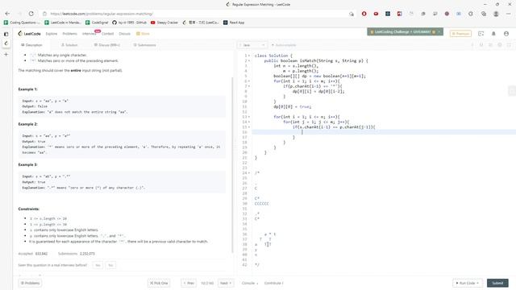Open the CodeSignal bookmark
The width and height of the screenshot is (516, 290).
pos(97,23)
